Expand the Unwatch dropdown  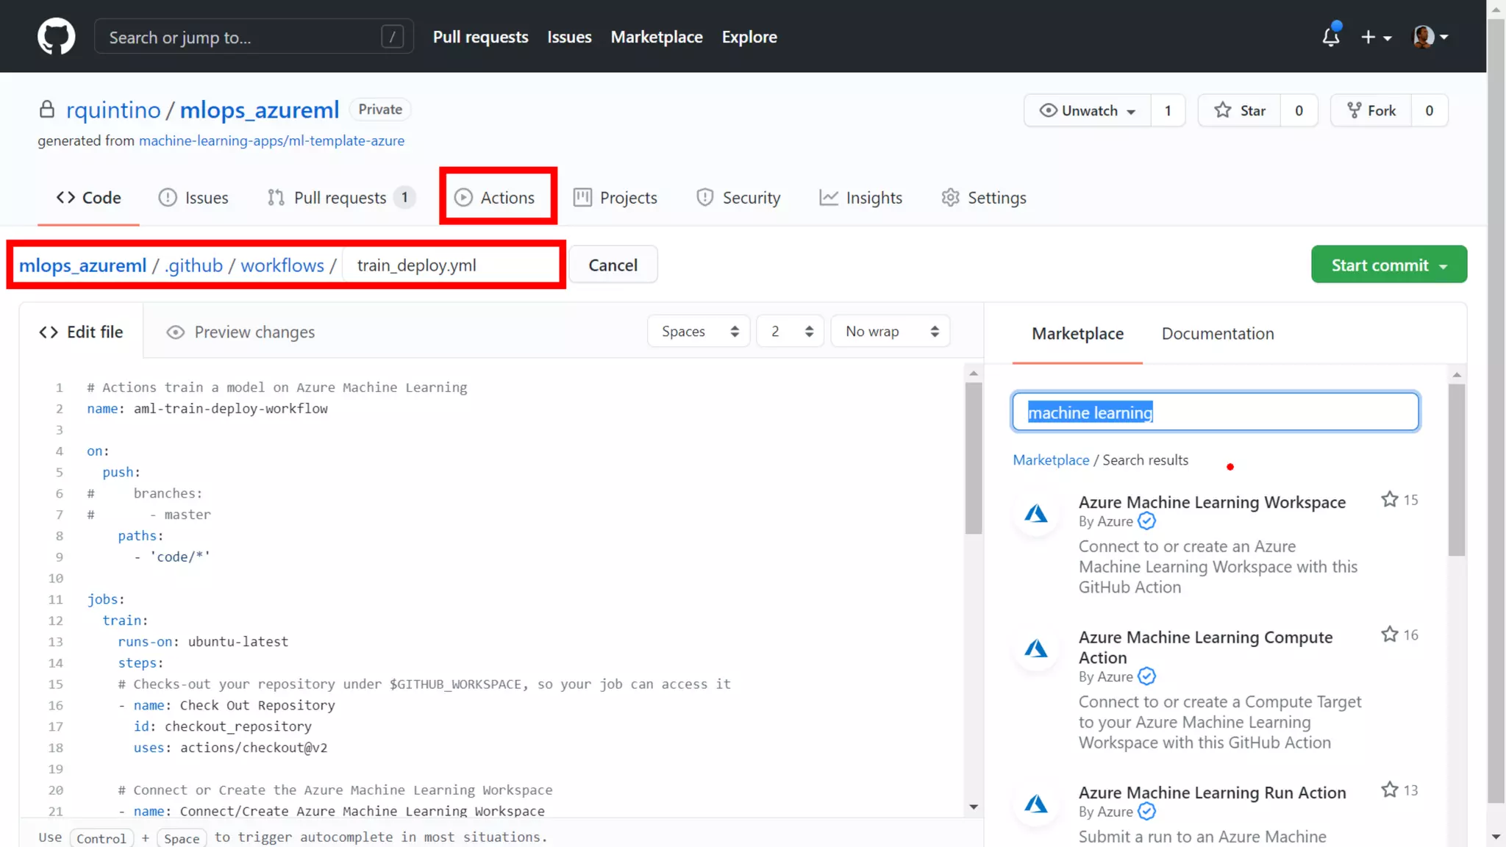tap(1088, 110)
